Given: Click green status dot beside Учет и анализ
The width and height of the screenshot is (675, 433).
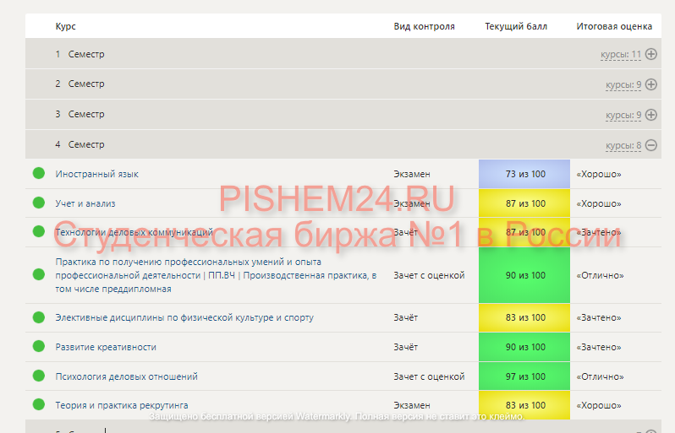Looking at the screenshot, I should coord(38,203).
